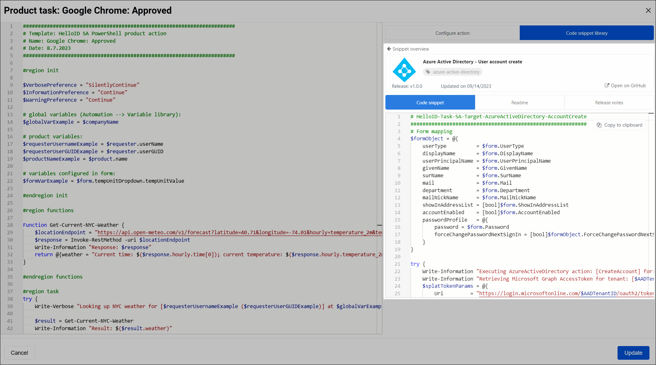
Task: Click the azure-active-directory tag
Action: click(x=452, y=72)
